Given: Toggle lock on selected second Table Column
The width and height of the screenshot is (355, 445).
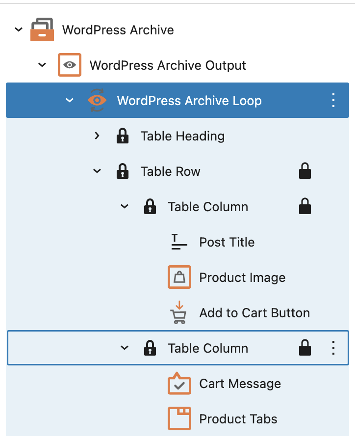Looking at the screenshot, I should pyautogui.click(x=305, y=348).
